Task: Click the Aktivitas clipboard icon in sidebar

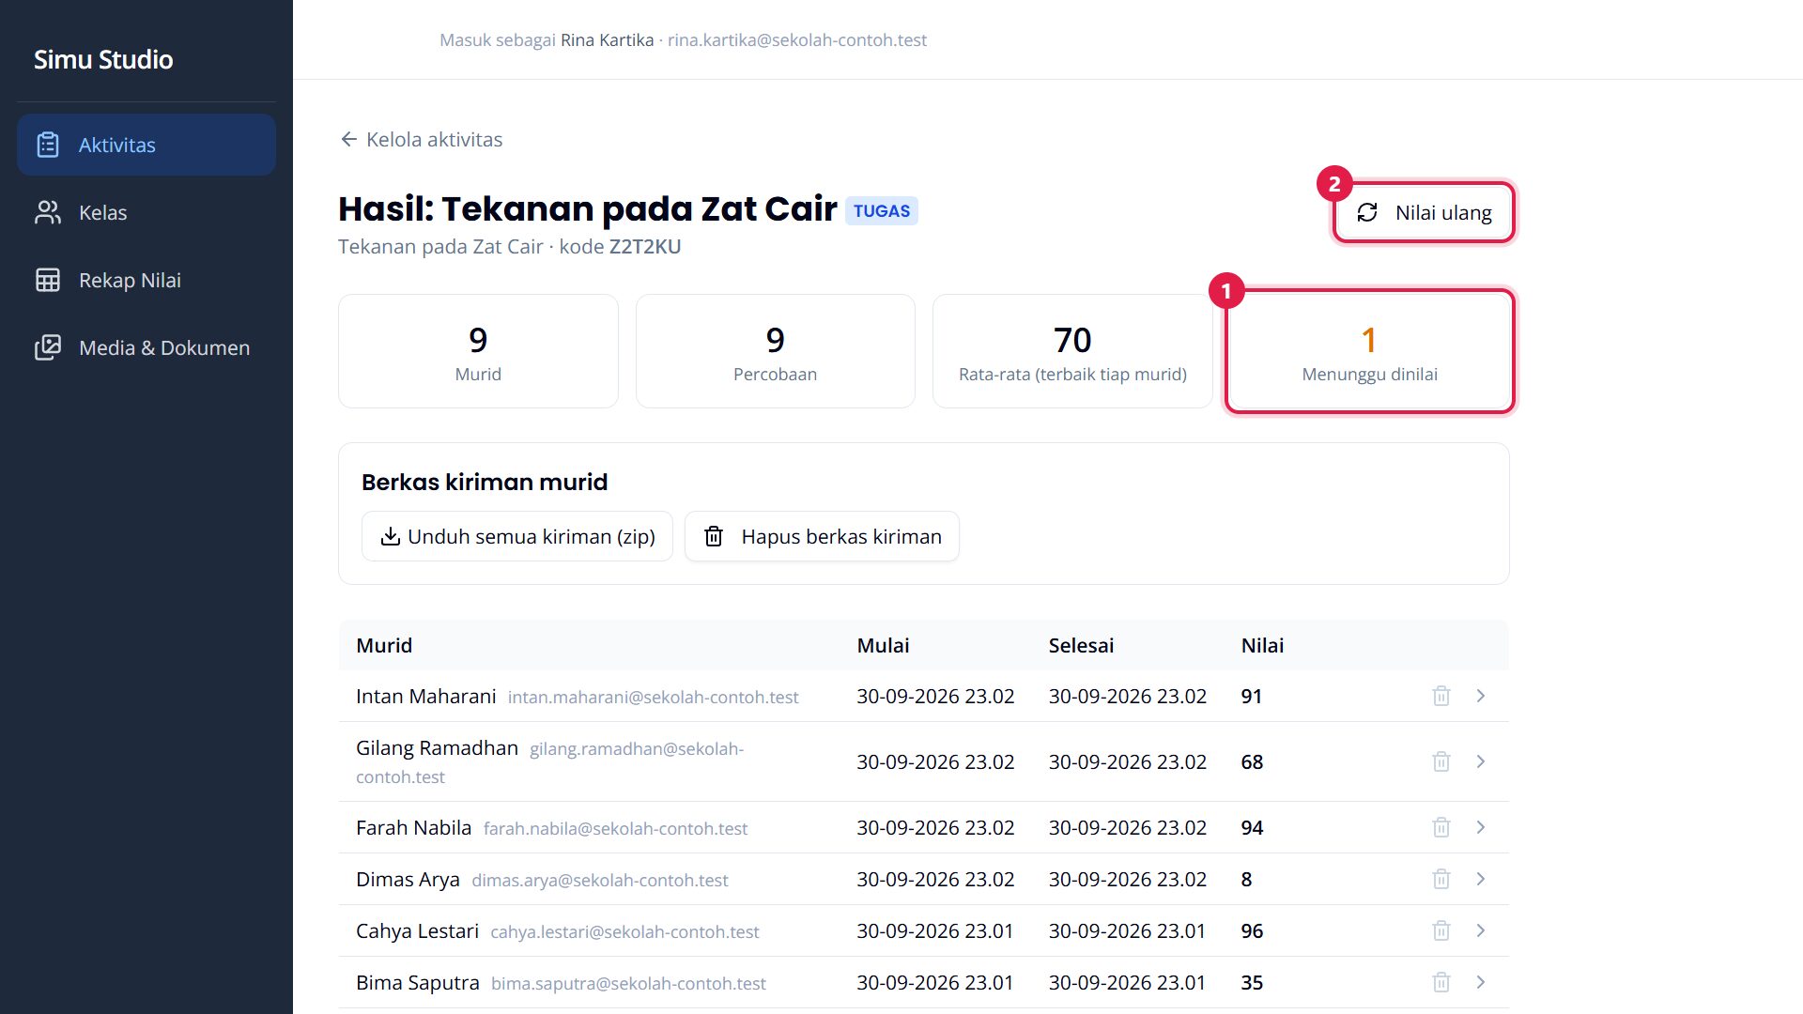Action: pos(48,145)
